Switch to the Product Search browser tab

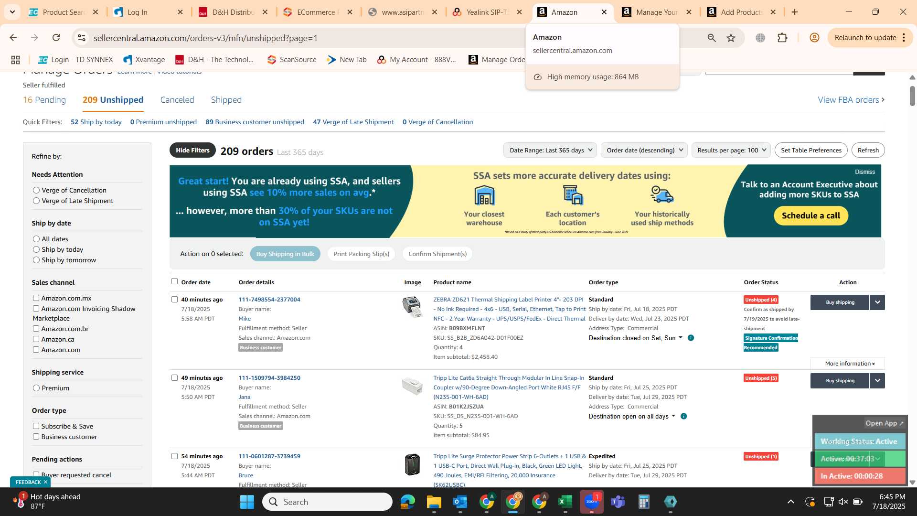pyautogui.click(x=63, y=12)
